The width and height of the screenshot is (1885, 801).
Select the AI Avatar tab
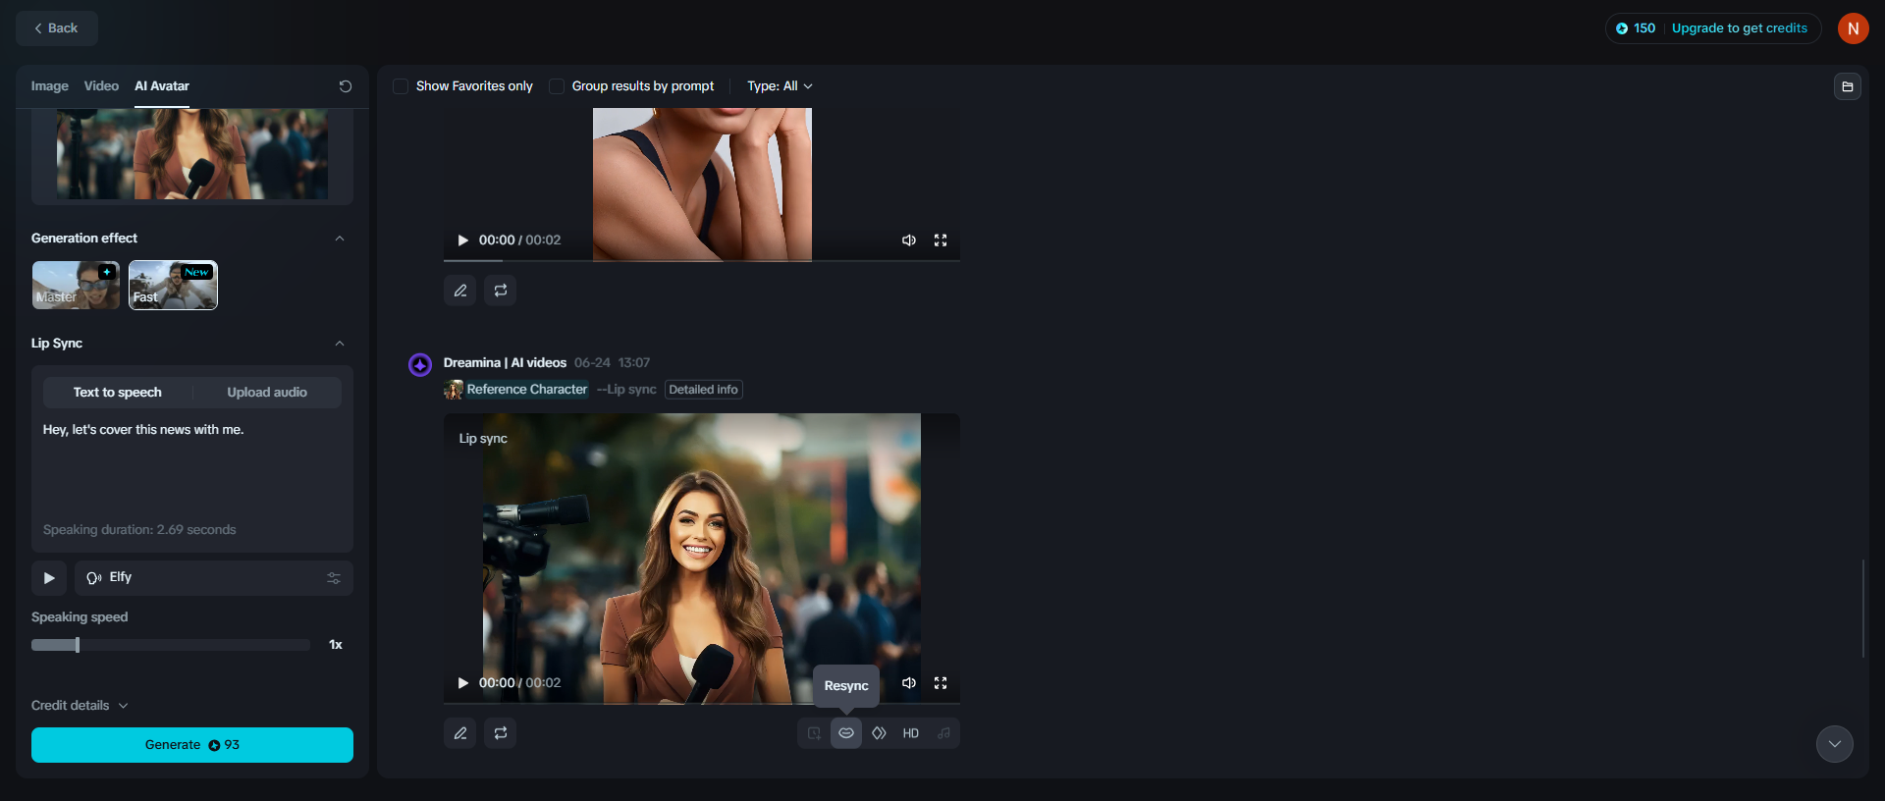tap(162, 86)
